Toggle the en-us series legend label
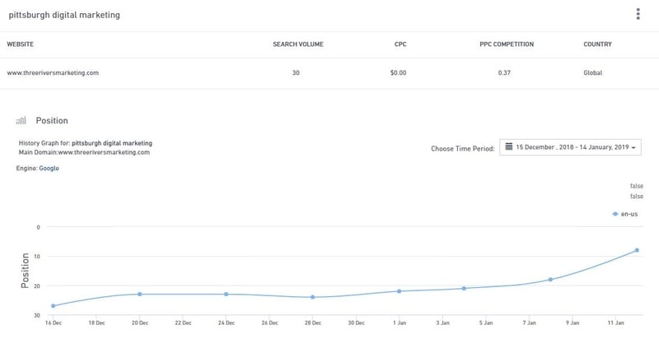659x339 pixels. pyautogui.click(x=629, y=213)
